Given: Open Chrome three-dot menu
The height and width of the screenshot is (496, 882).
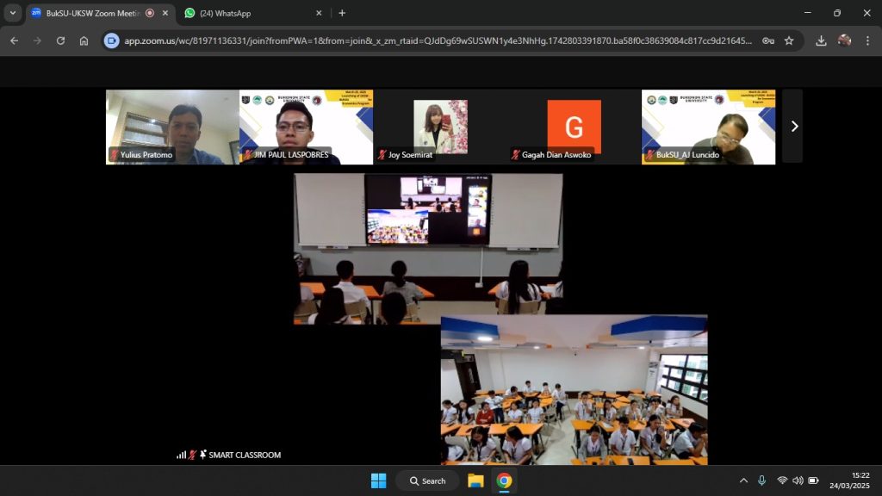Looking at the screenshot, I should click(x=866, y=40).
